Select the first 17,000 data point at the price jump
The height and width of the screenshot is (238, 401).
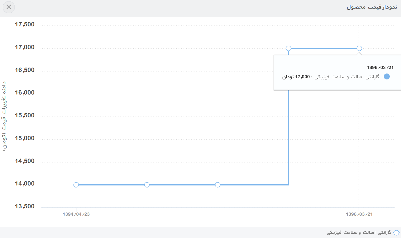[x=288, y=48]
